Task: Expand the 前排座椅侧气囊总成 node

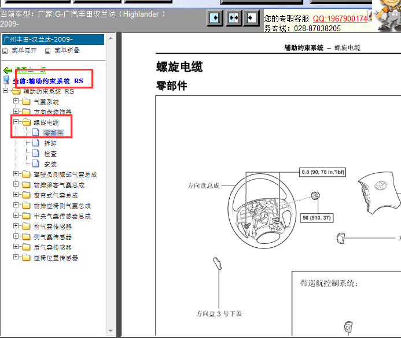Action: pyautogui.click(x=16, y=205)
